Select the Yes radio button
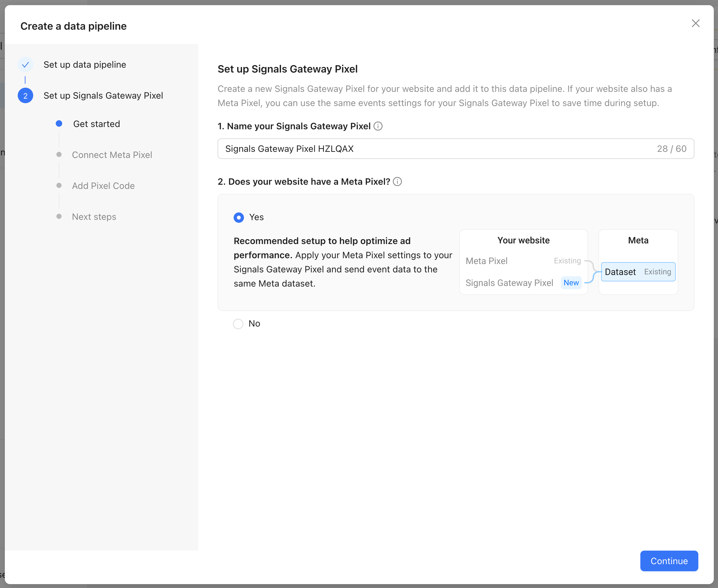 coord(239,218)
